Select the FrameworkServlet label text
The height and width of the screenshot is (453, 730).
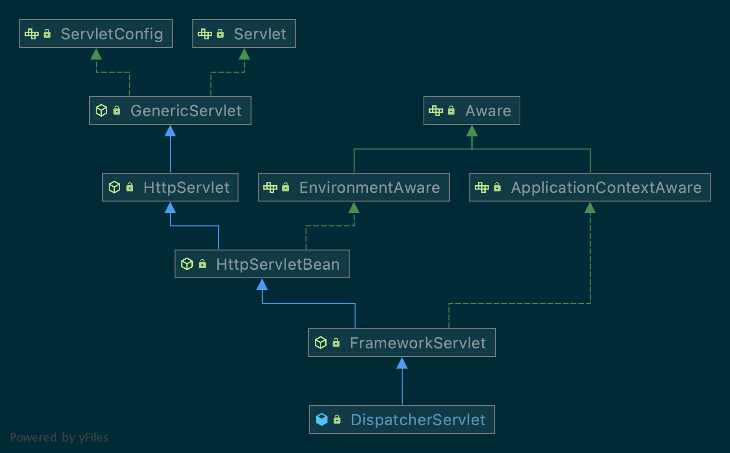click(x=418, y=343)
